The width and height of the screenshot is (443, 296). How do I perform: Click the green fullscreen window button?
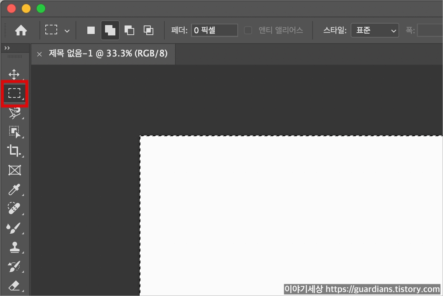41,8
